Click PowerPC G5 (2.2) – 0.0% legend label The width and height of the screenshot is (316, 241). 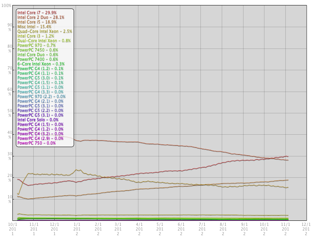pos(40,110)
